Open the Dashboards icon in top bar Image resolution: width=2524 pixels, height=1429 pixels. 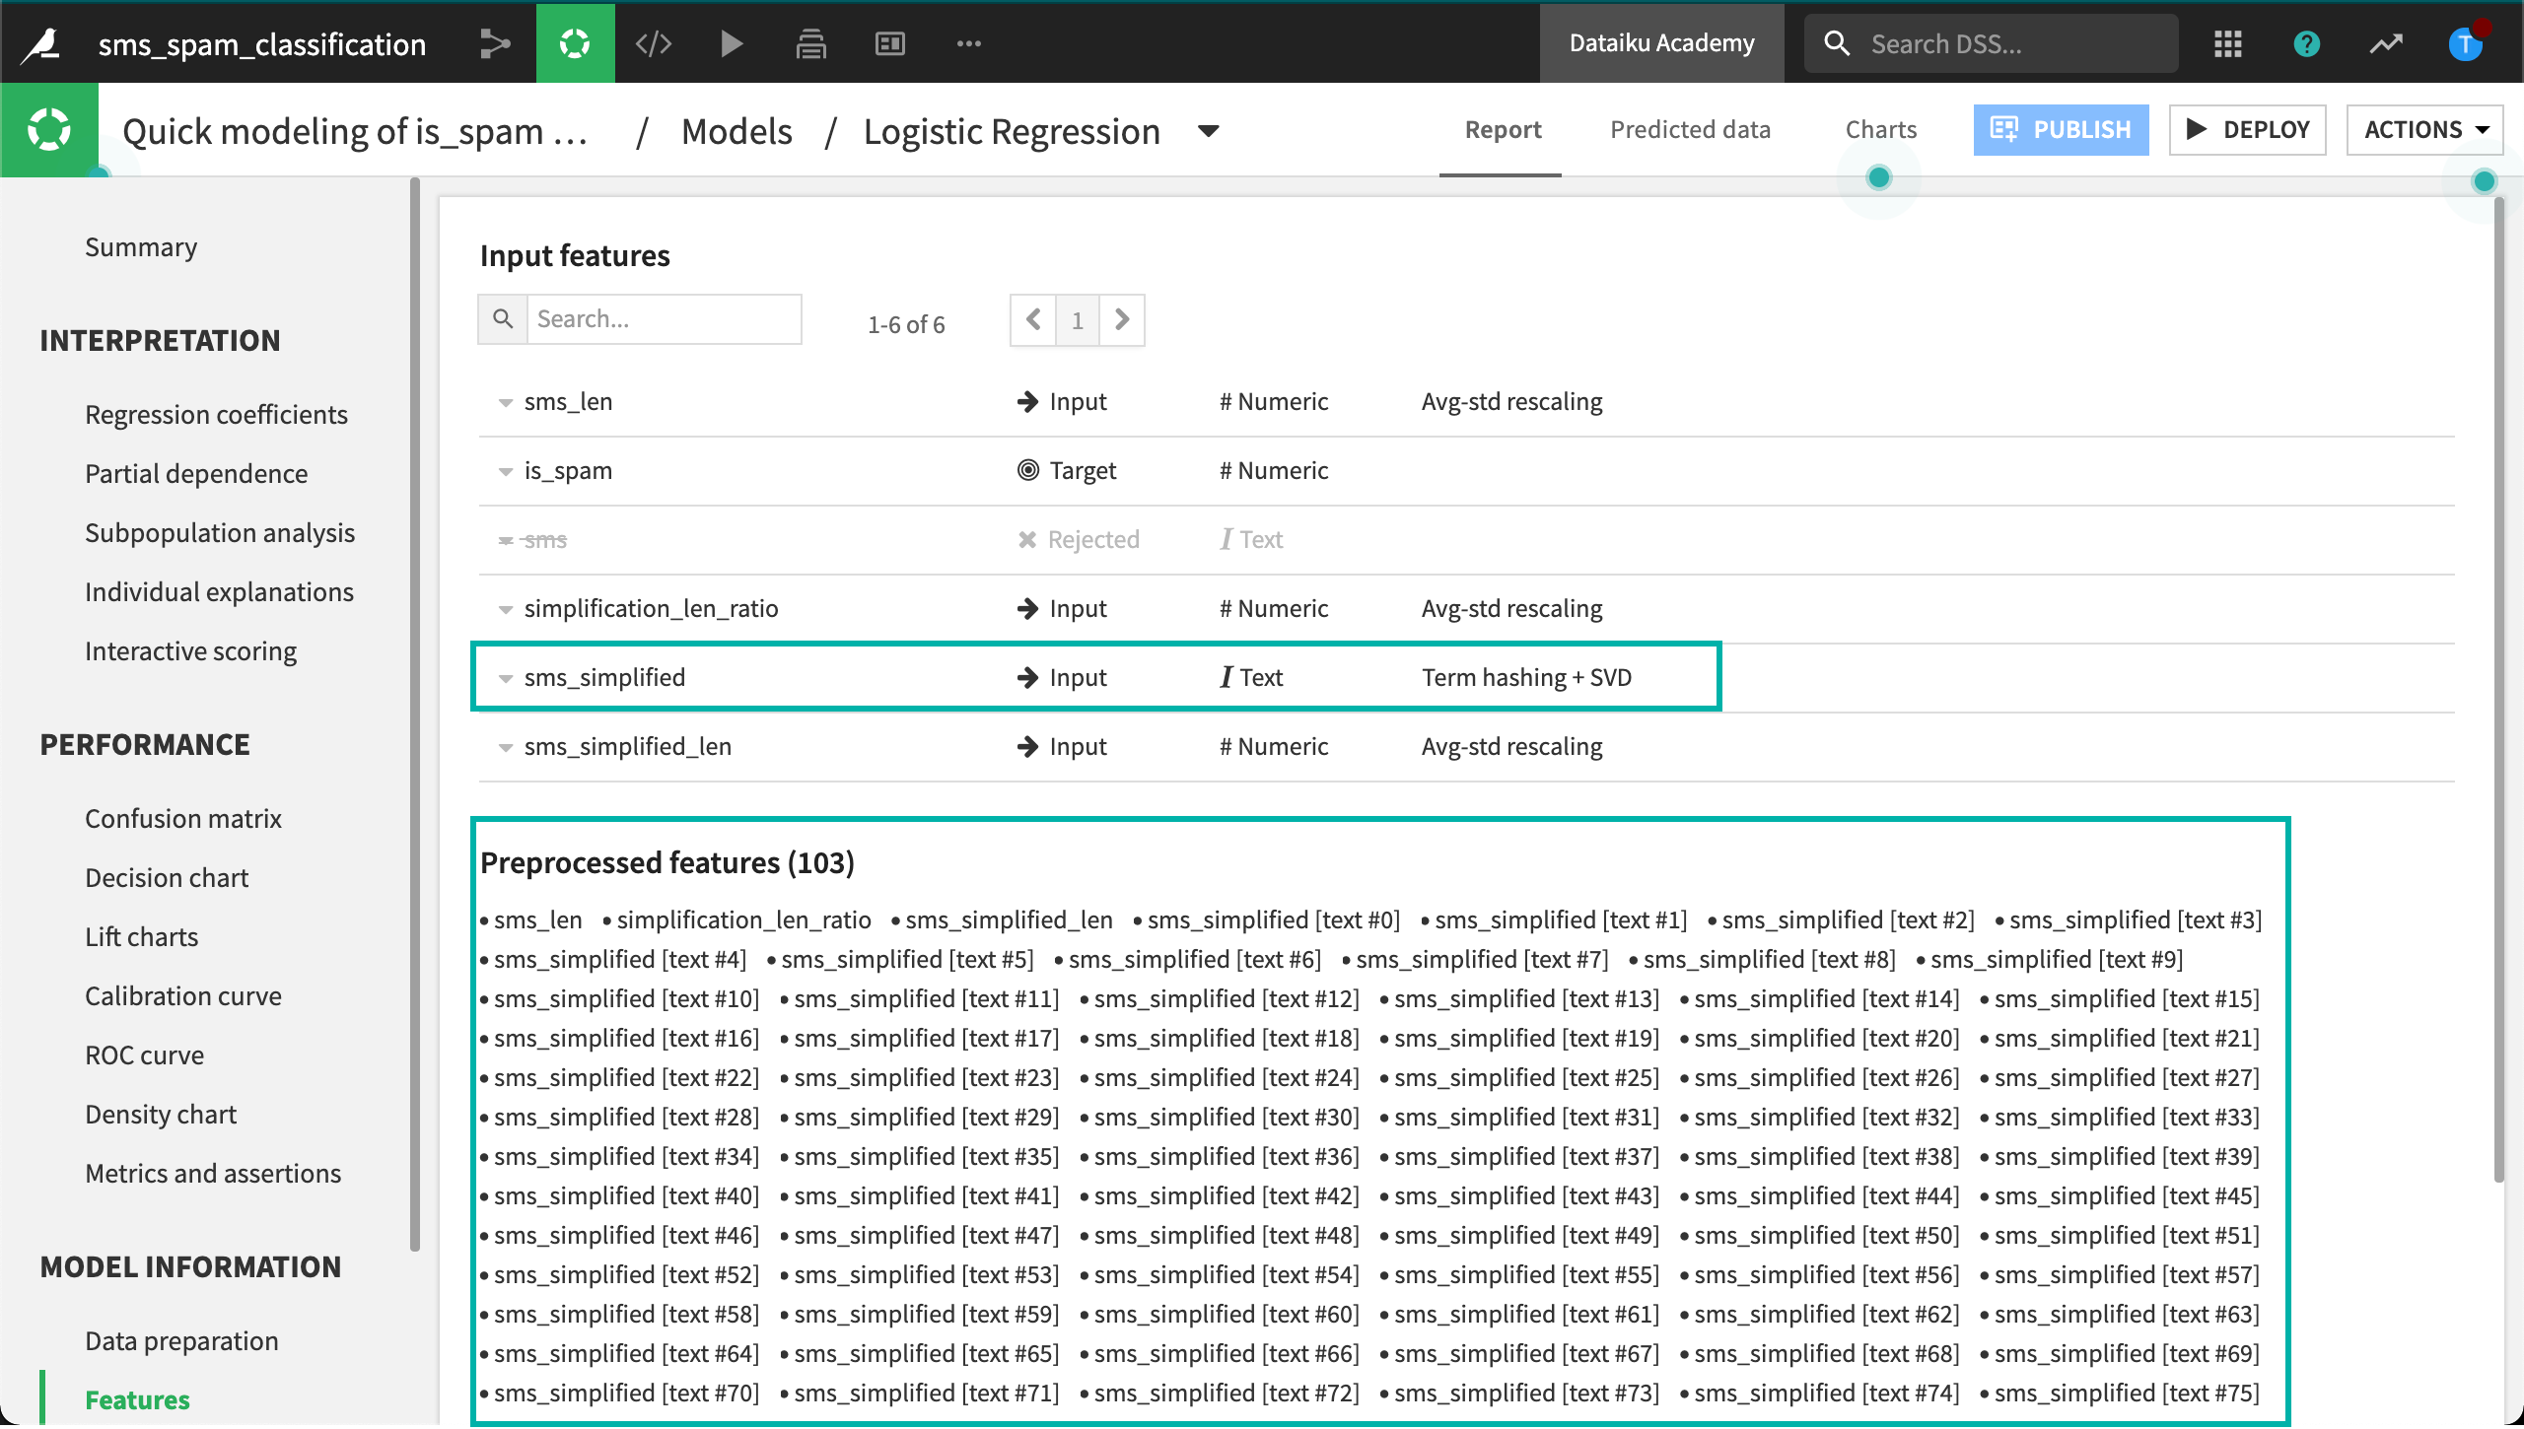click(x=889, y=43)
